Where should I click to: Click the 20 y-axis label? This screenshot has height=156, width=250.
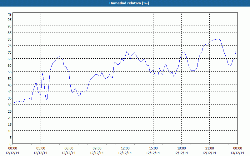click(x=10, y=118)
